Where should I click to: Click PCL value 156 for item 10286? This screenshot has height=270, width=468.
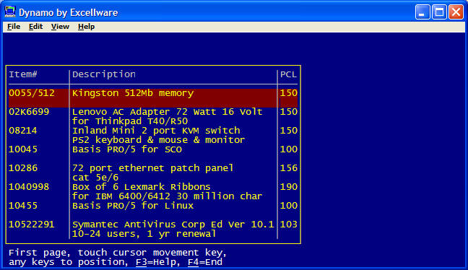pos(289,168)
